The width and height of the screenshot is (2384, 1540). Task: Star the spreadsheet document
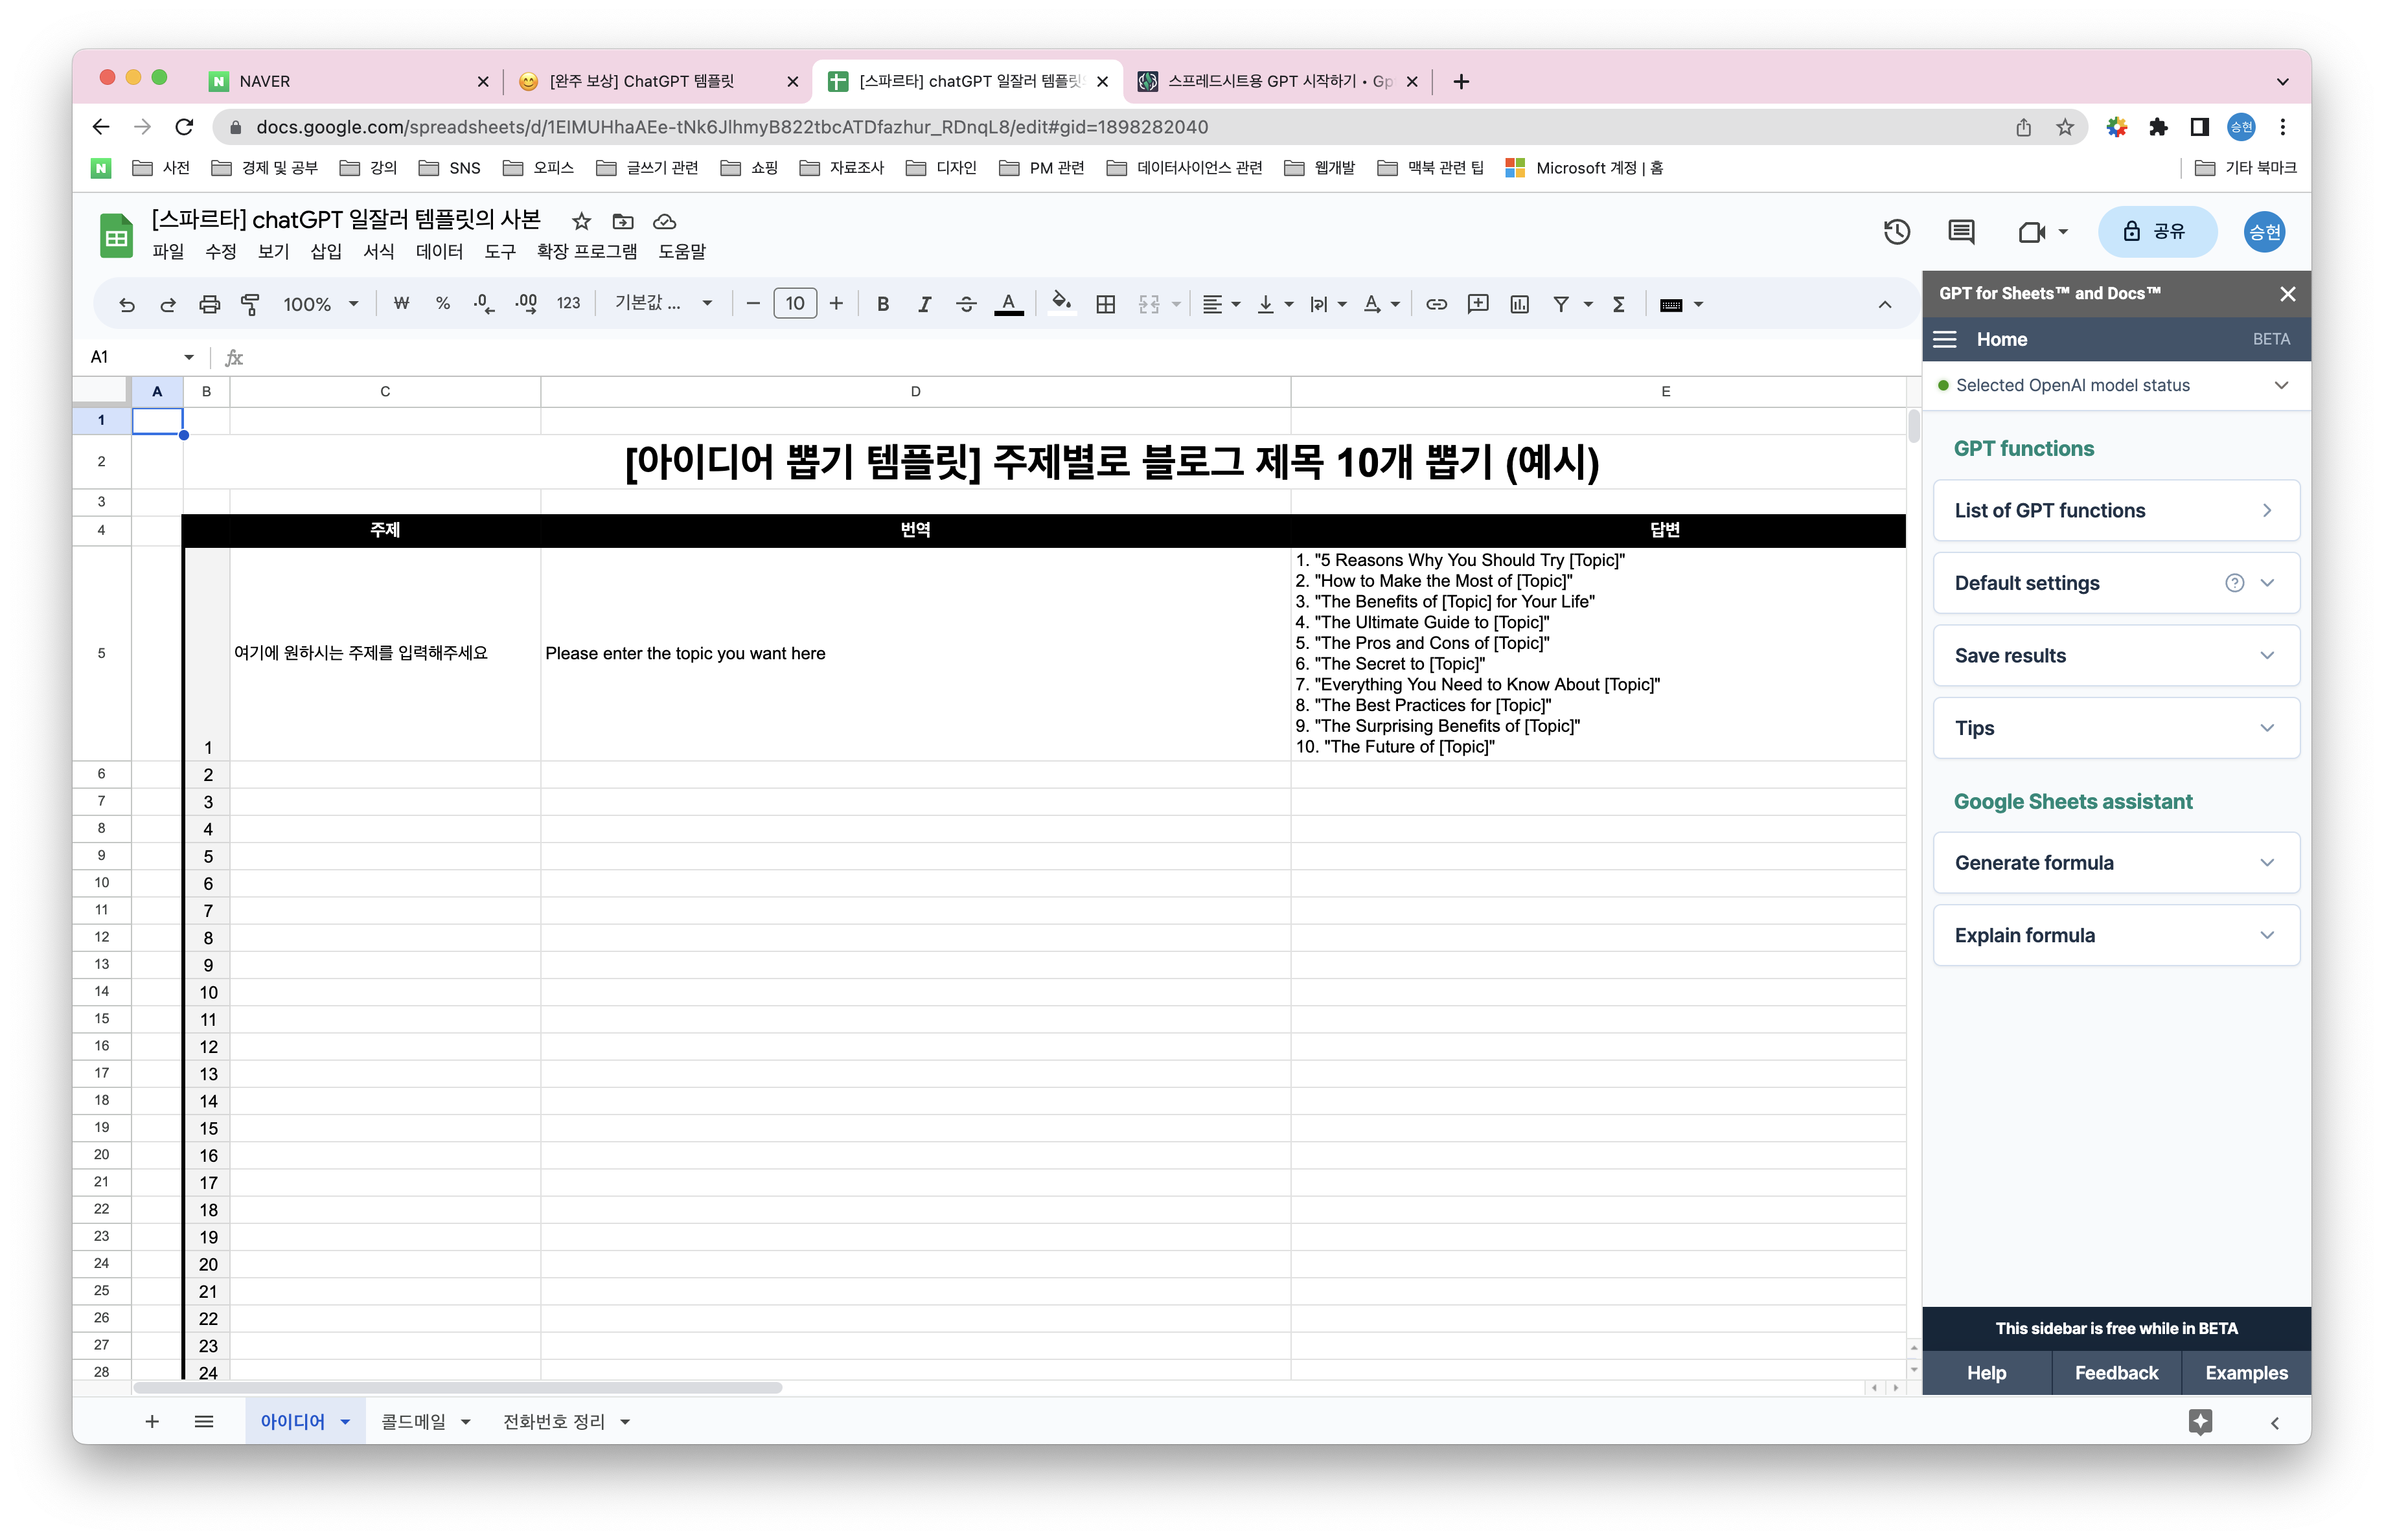581,221
